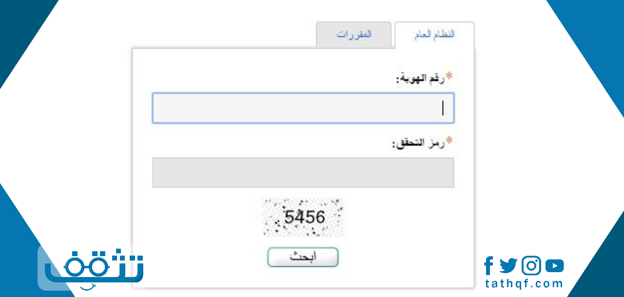Switch to the المقررات tab
624x297 pixels.
coord(354,35)
